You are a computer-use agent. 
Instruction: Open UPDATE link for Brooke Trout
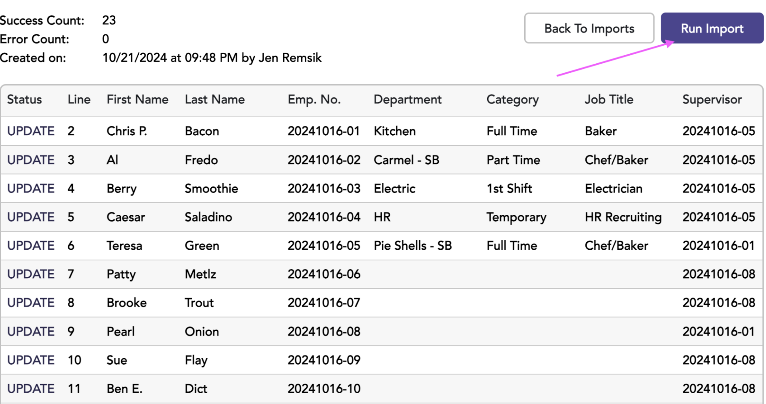coord(31,303)
